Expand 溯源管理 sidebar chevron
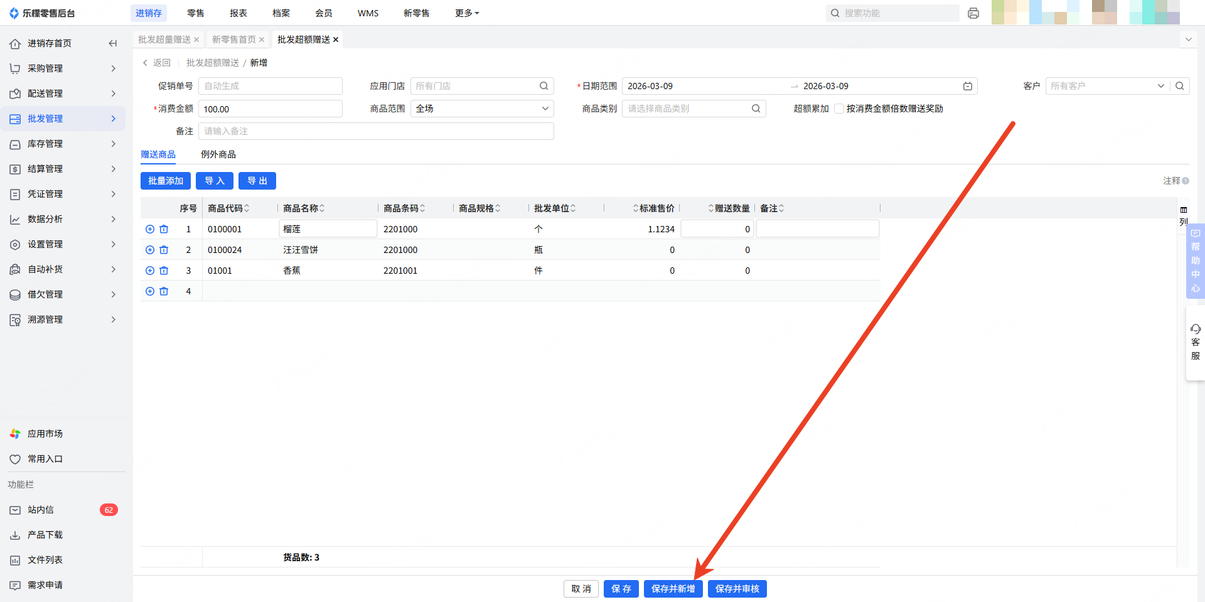 pos(114,320)
